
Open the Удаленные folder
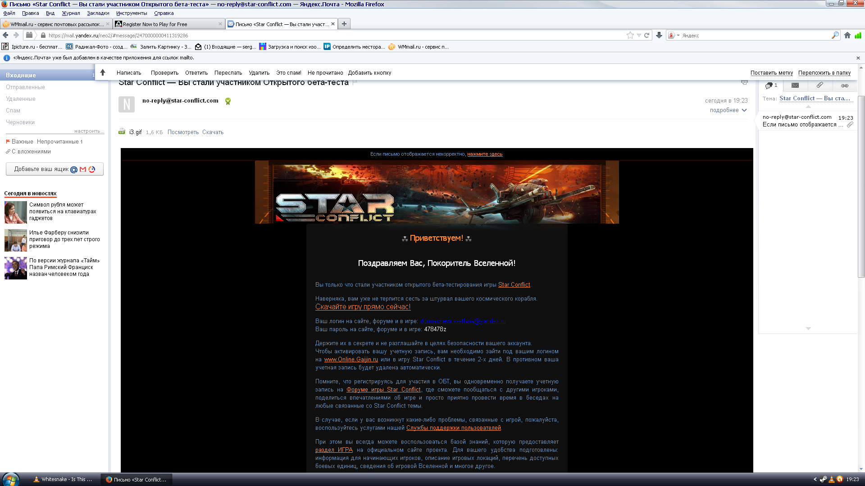pyautogui.click(x=21, y=99)
